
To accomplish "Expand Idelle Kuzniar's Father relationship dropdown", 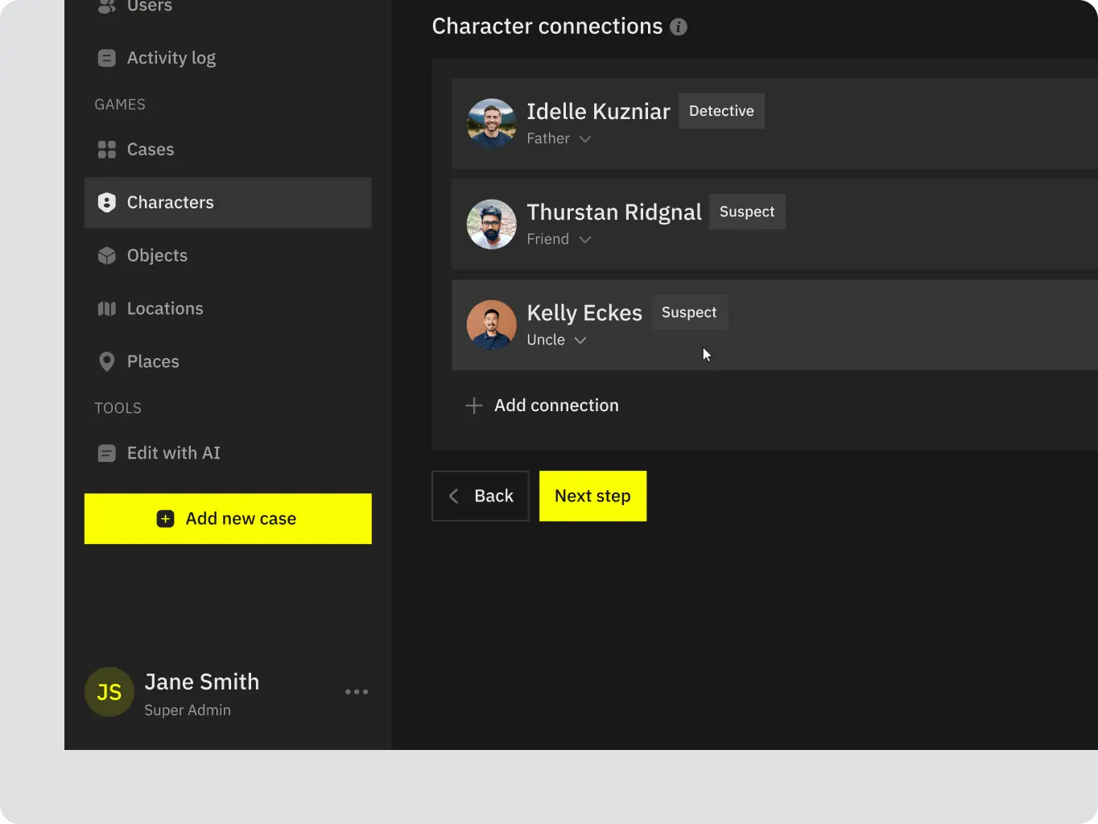I will tap(586, 138).
